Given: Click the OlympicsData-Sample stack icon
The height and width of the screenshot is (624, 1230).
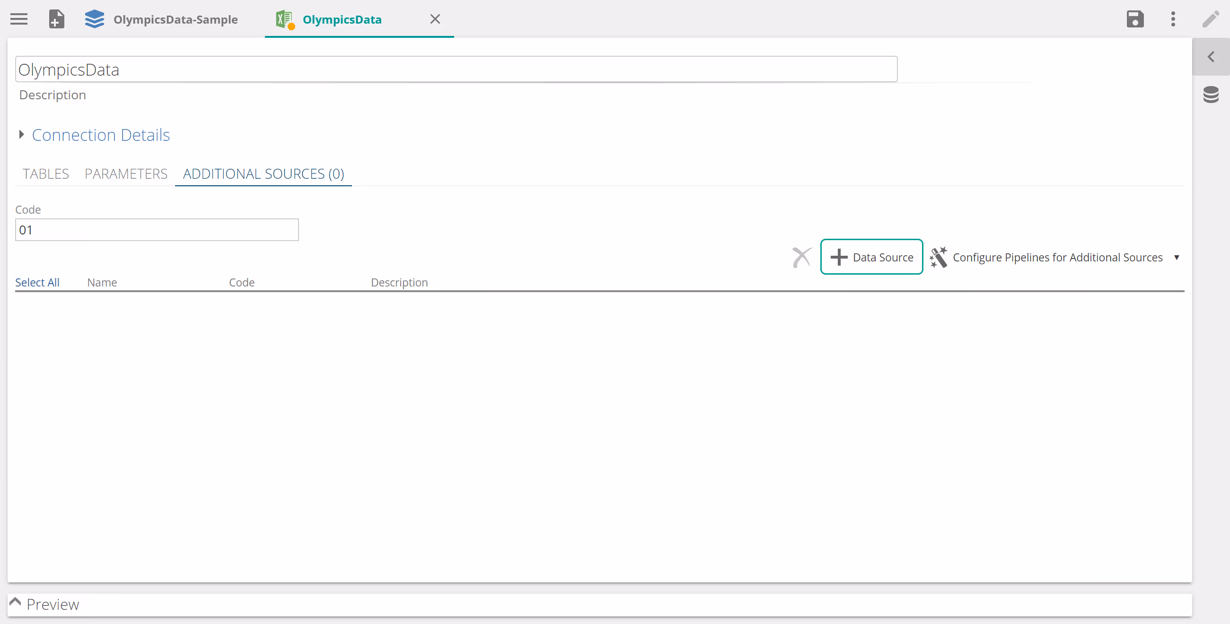Looking at the screenshot, I should 94,19.
